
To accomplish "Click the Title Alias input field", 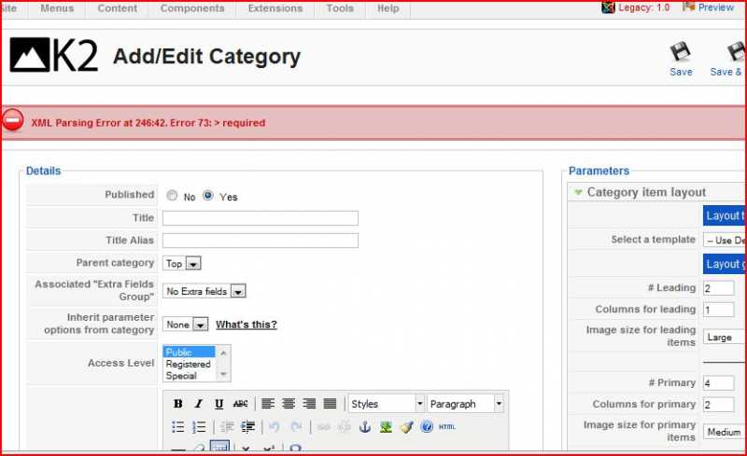I will pyautogui.click(x=261, y=241).
